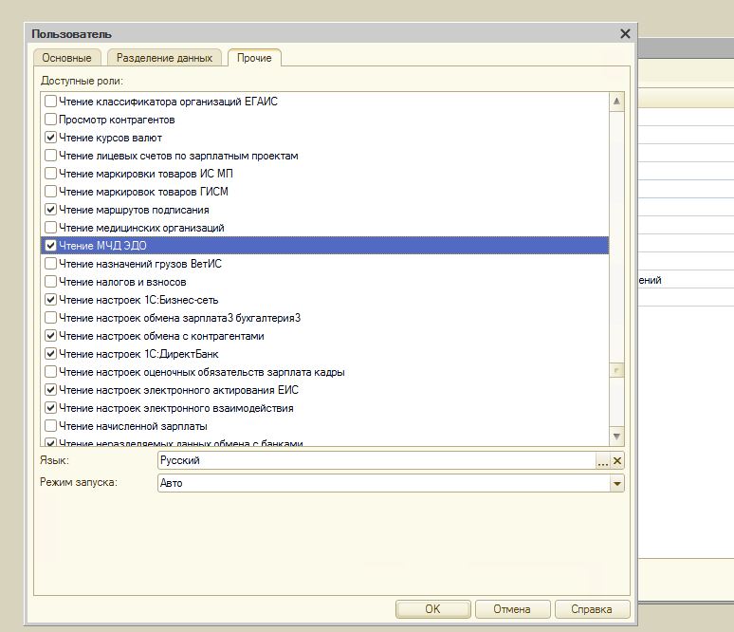Click the Режим запуска field showing Авто

[x=384, y=483]
